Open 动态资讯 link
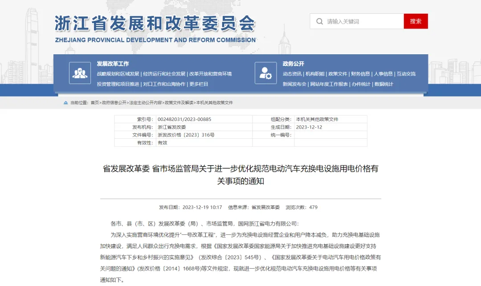Viewport: 481px width, 286px height. point(292,74)
